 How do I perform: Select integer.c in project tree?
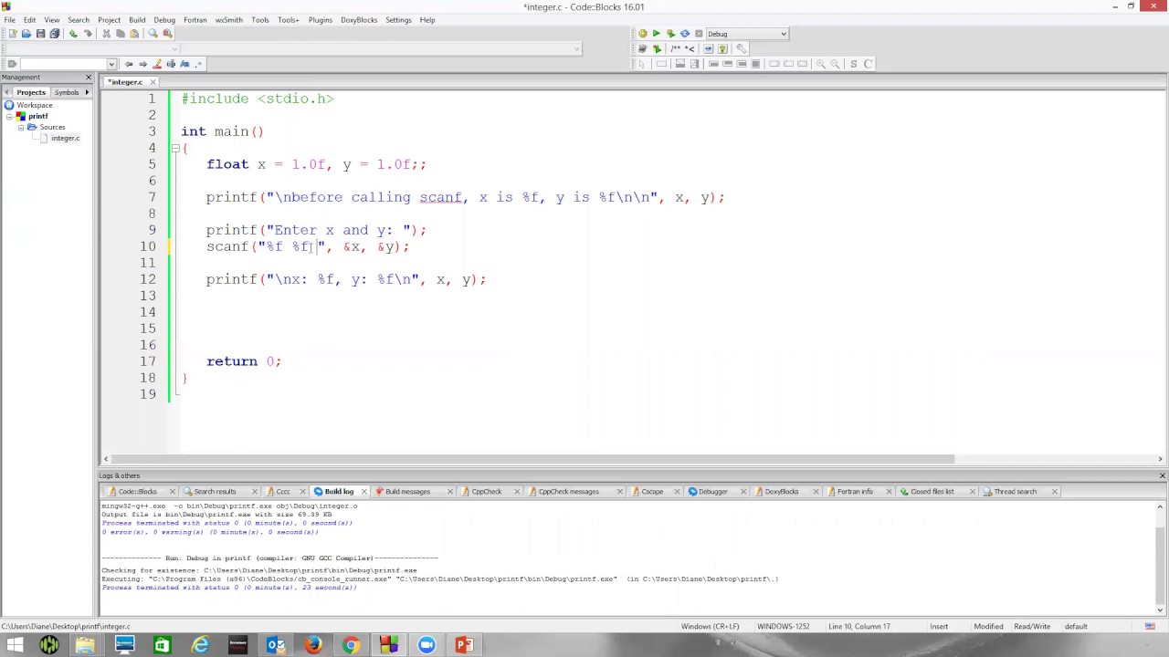tap(65, 138)
